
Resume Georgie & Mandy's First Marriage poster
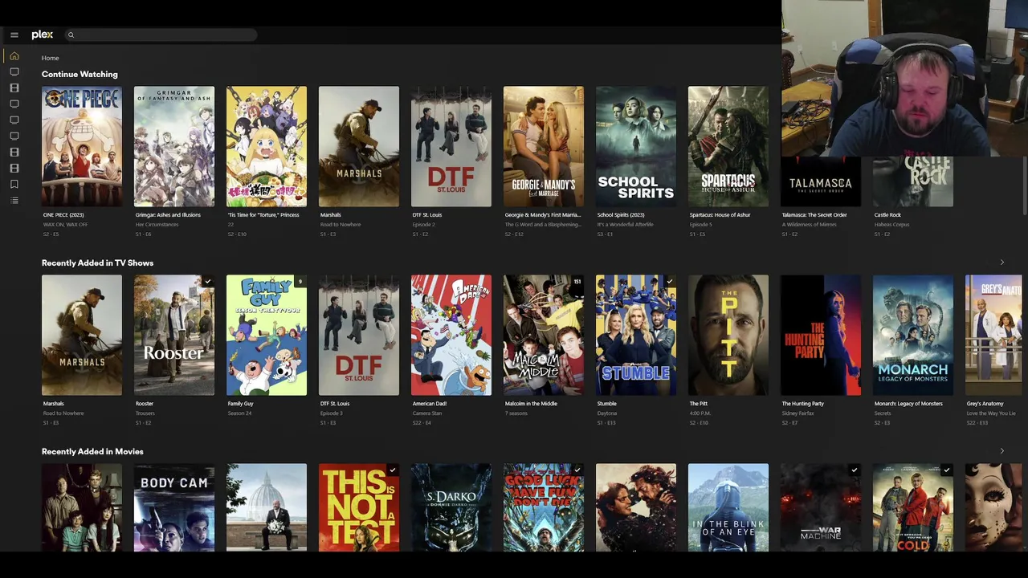tap(544, 146)
